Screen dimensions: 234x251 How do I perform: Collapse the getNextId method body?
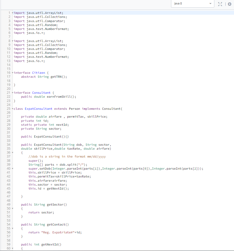12,248
